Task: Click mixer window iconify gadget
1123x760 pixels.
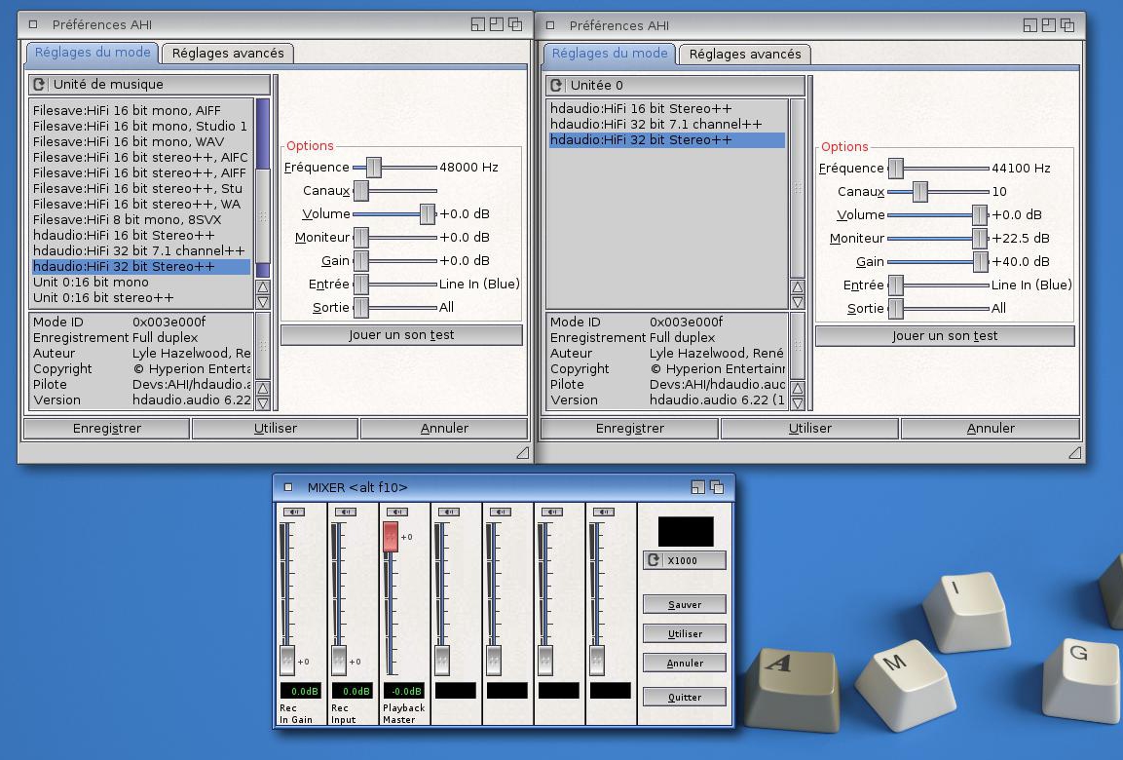Action: click(x=697, y=487)
